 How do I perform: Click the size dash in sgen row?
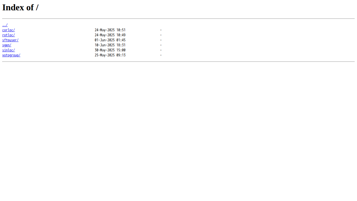(161, 45)
